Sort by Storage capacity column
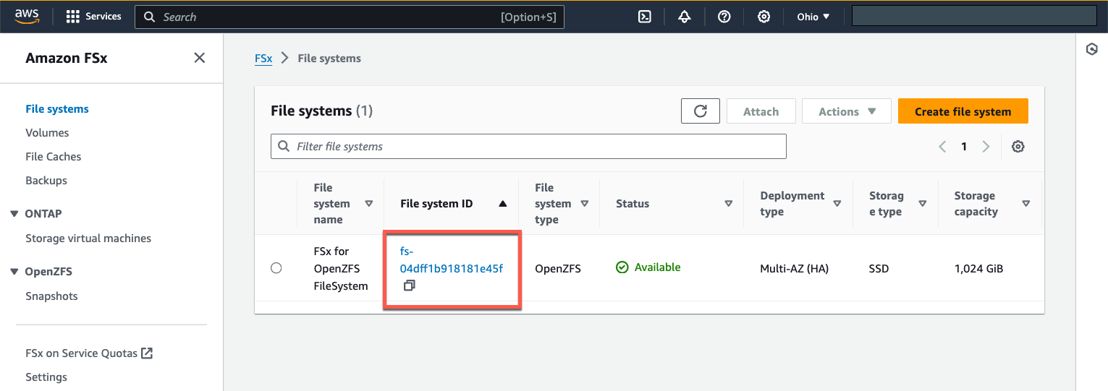 coord(1026,204)
